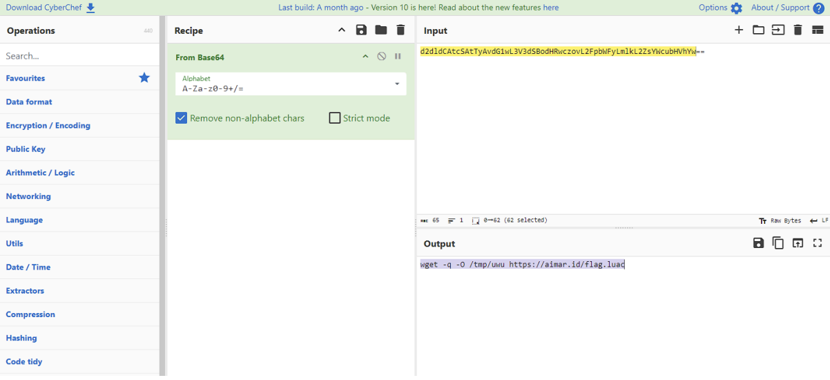The image size is (830, 380).
Task: Copy raw output to clipboard
Action: (778, 243)
